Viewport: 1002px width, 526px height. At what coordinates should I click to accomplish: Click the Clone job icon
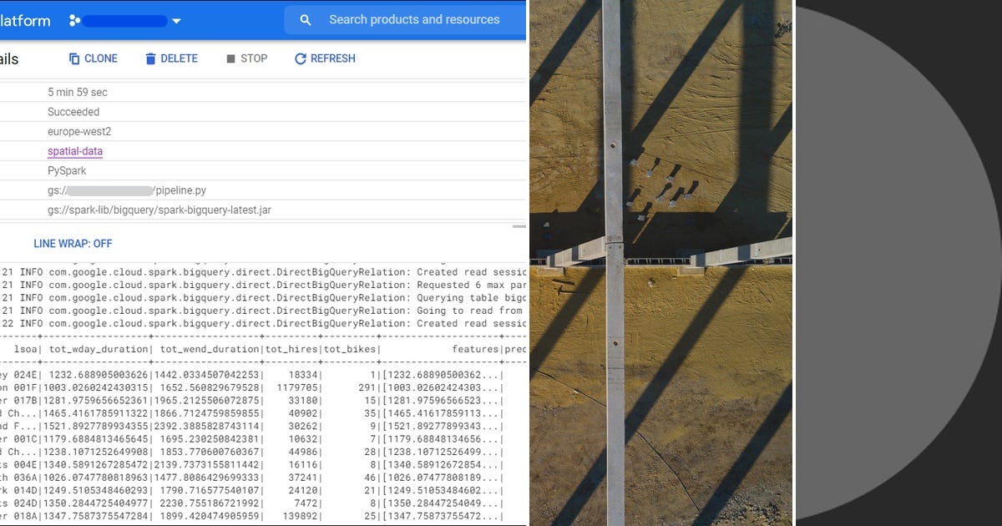point(73,58)
